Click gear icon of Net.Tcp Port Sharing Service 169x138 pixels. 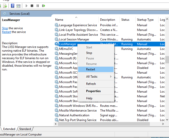(56, 120)
